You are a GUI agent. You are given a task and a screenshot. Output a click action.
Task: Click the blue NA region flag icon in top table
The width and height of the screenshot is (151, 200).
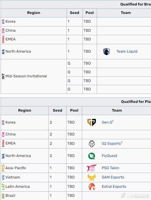pyautogui.click(x=3, y=51)
